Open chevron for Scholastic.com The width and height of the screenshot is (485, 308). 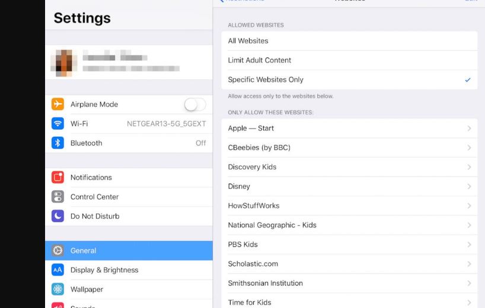tap(469, 264)
